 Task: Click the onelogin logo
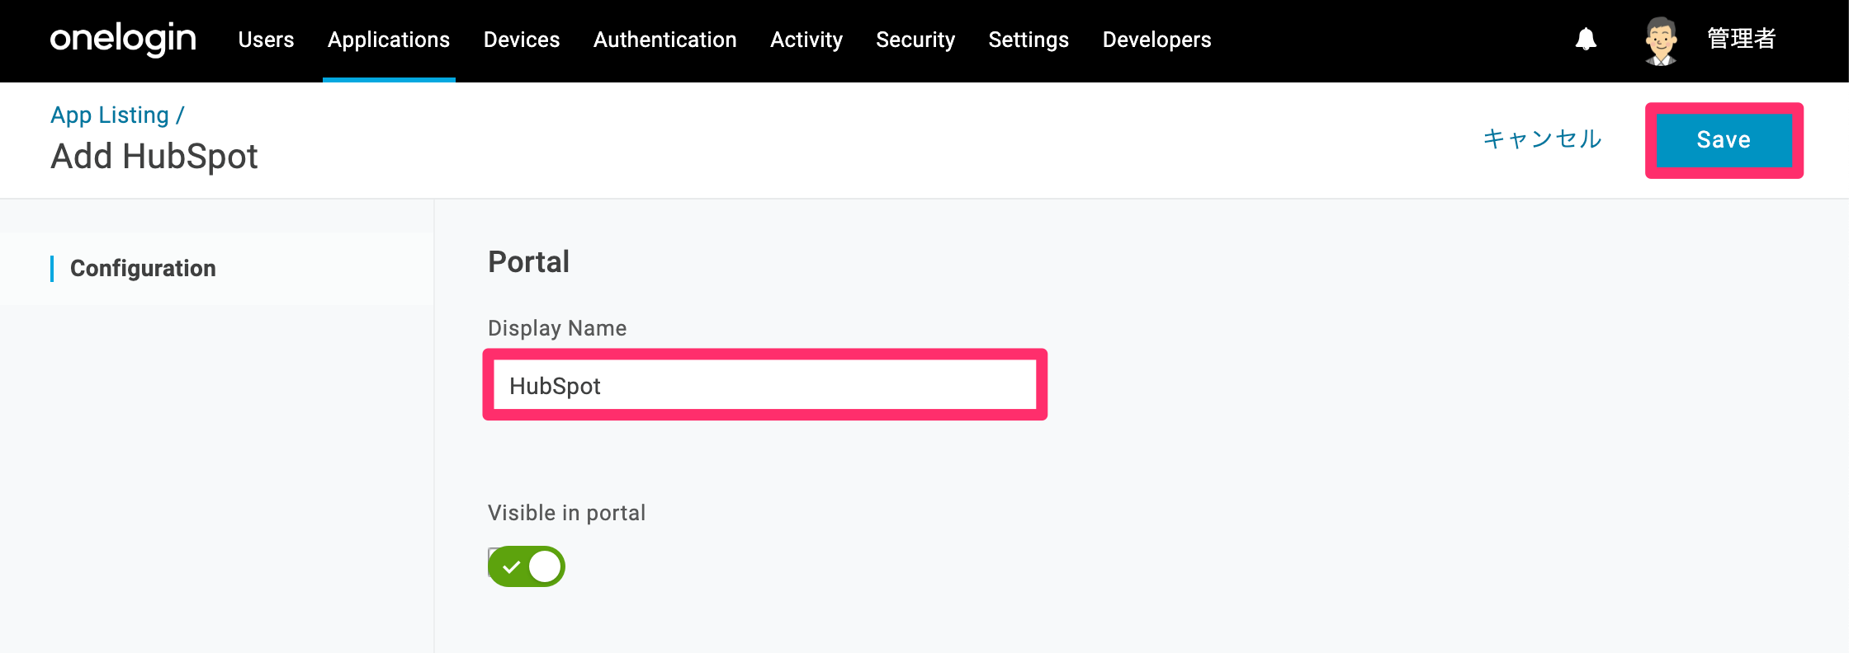(123, 39)
